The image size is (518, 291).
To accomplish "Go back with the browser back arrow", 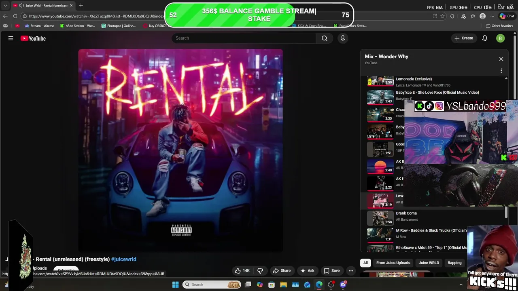I will tap(5, 16).
